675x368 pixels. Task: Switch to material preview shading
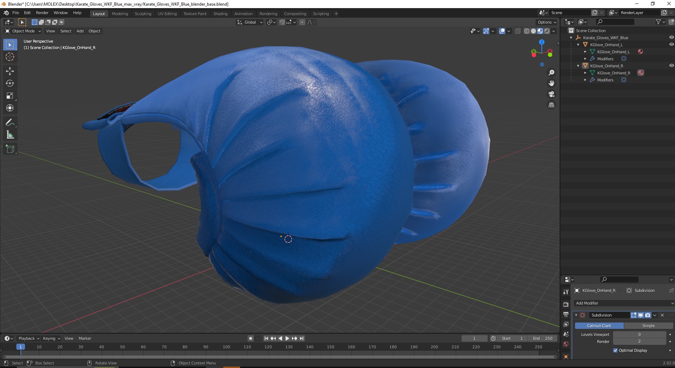coord(540,31)
